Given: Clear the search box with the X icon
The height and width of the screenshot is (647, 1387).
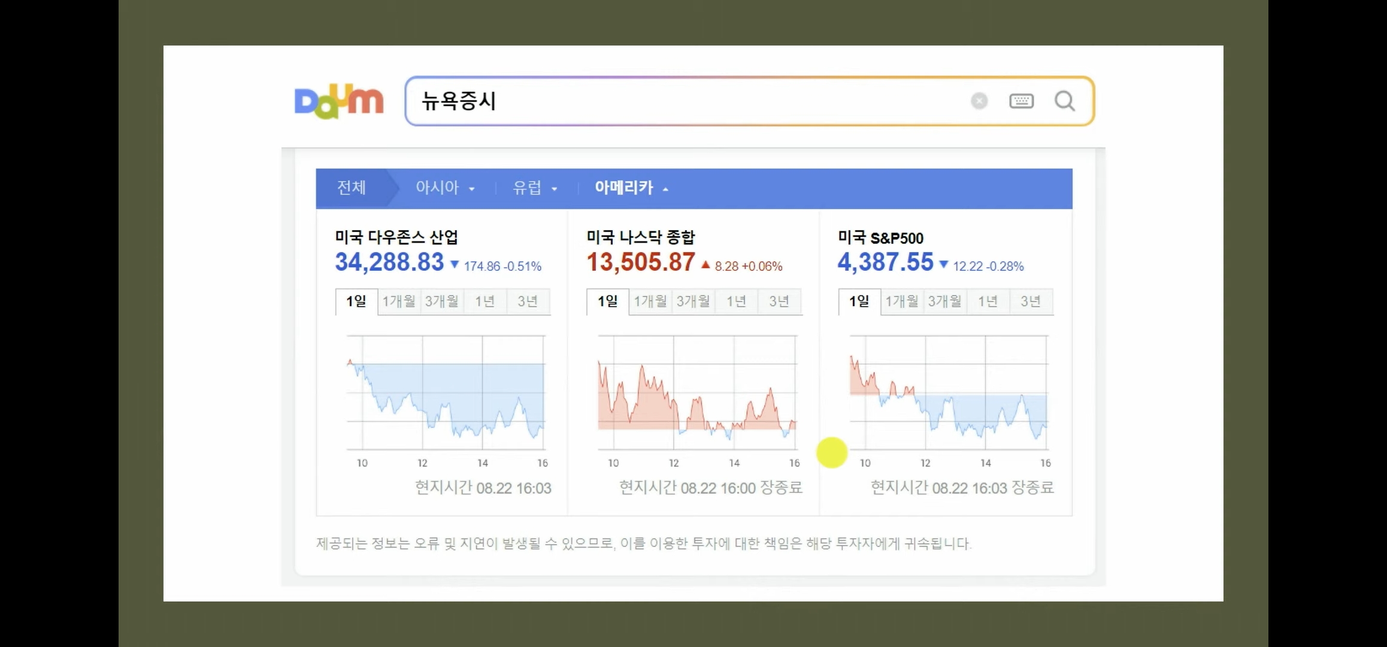Looking at the screenshot, I should [979, 101].
